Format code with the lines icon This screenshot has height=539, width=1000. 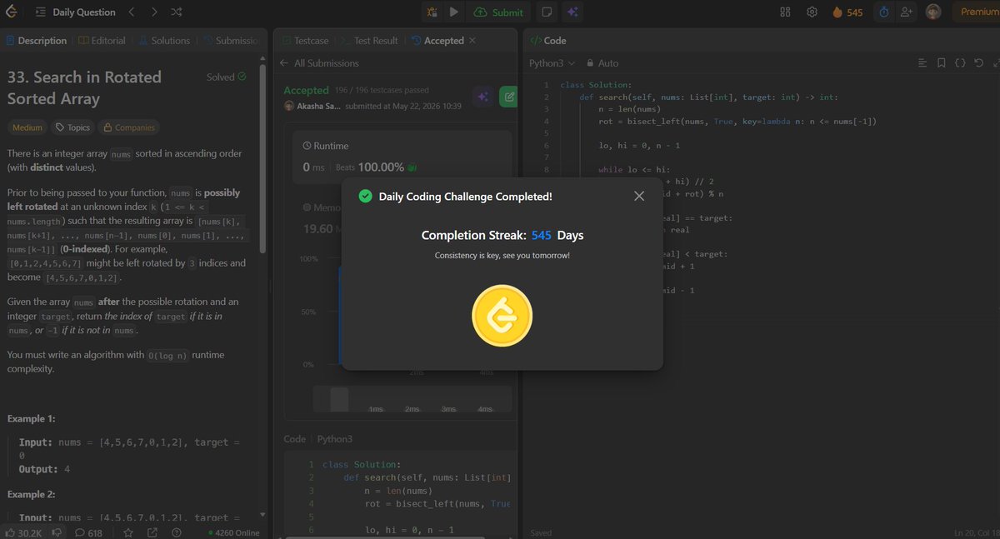[922, 62]
